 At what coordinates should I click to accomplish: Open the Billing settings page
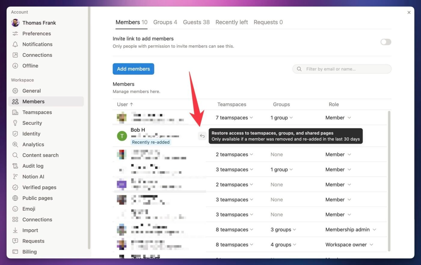(x=29, y=251)
